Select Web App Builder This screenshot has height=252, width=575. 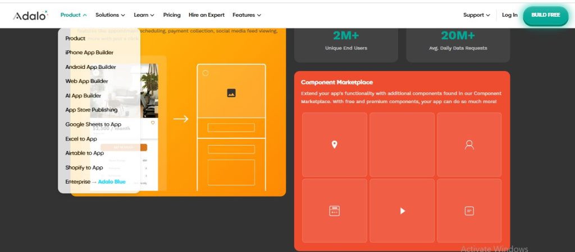pyautogui.click(x=86, y=81)
